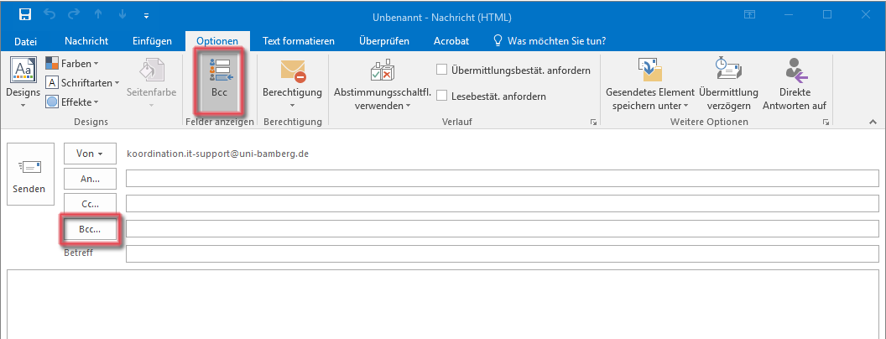Viewport: 886px width, 339px height.
Task: Click the Senden button
Action: 29,175
